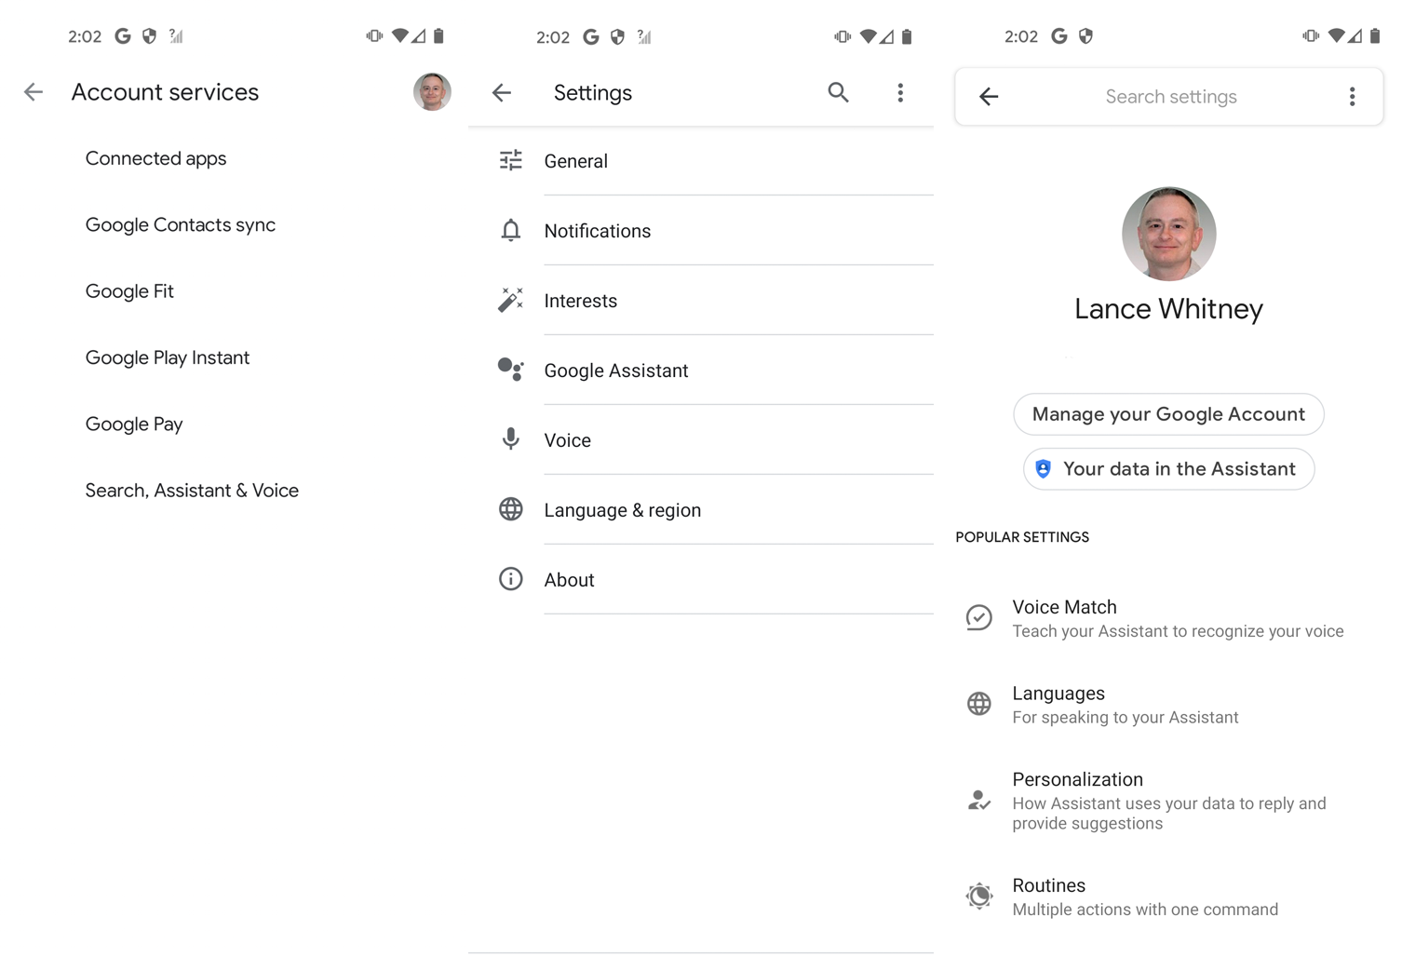The image size is (1402, 957).
Task: Go back from Account services screen
Action: (34, 92)
